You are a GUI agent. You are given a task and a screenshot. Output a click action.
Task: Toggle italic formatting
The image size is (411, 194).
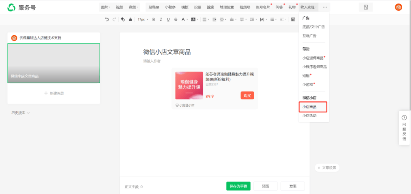pos(161,19)
